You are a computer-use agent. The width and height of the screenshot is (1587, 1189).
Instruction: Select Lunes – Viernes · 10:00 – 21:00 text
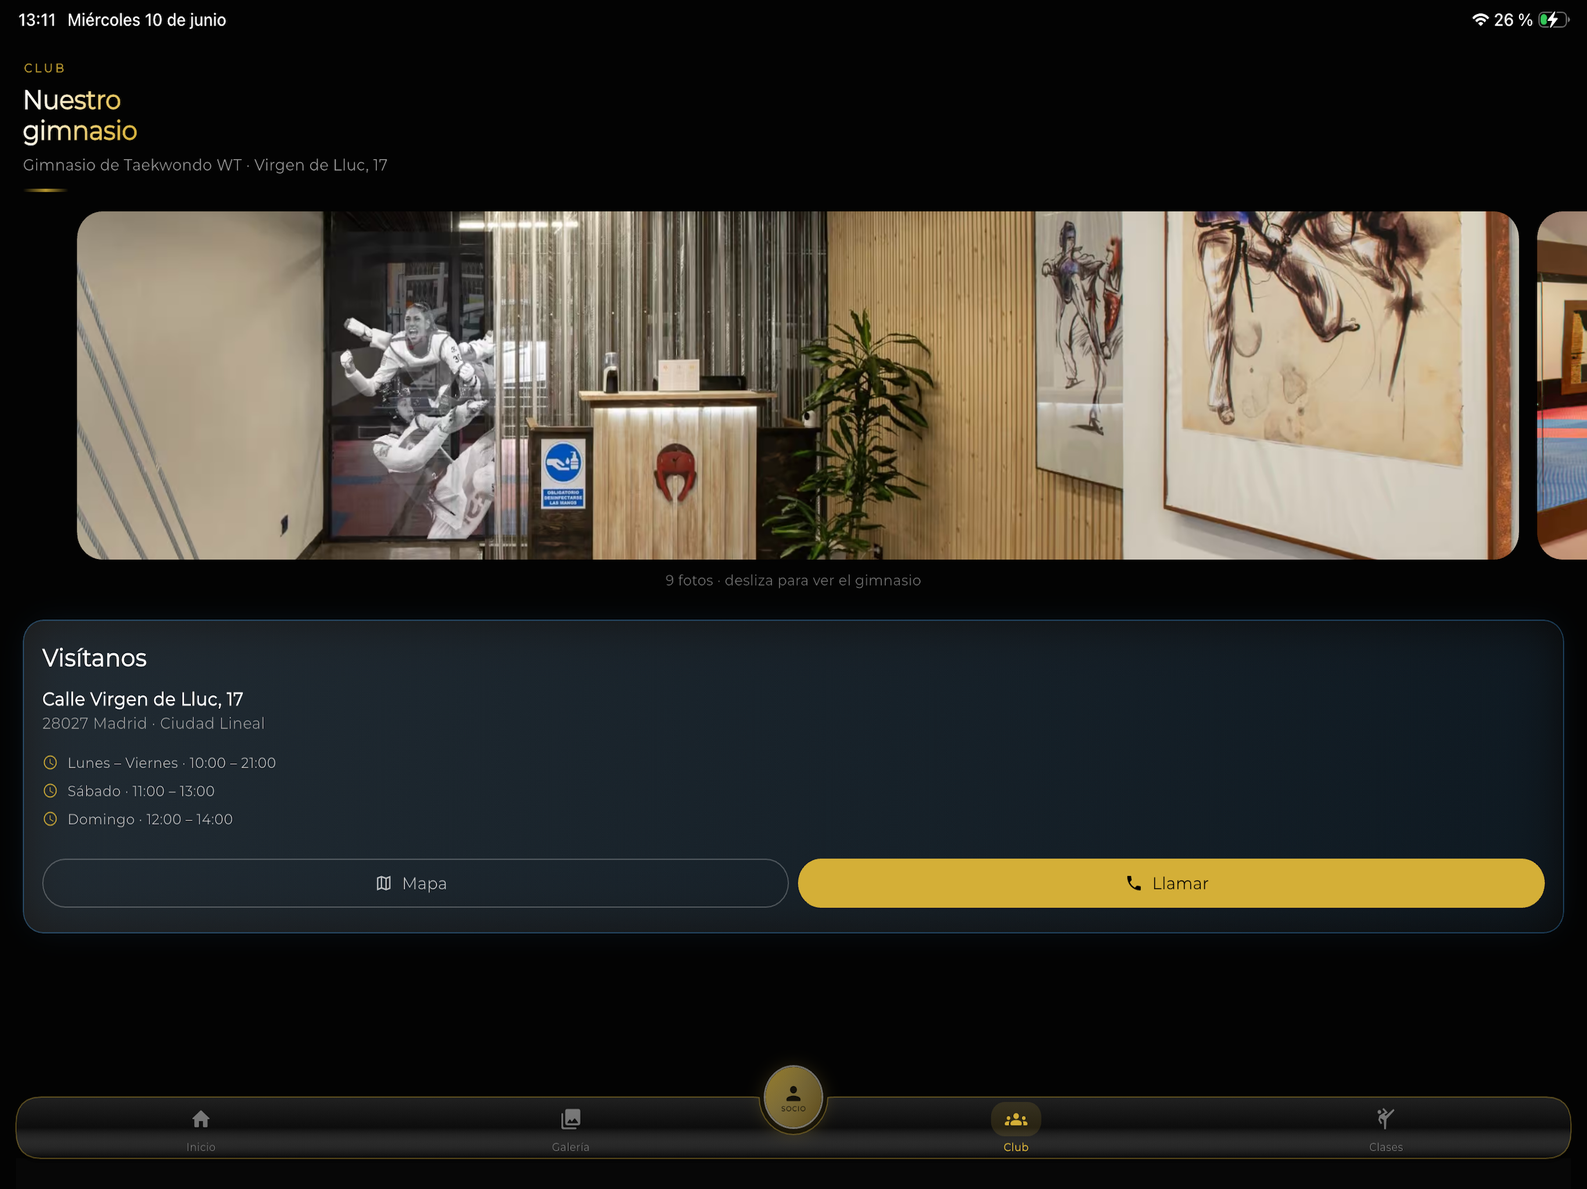click(x=171, y=763)
